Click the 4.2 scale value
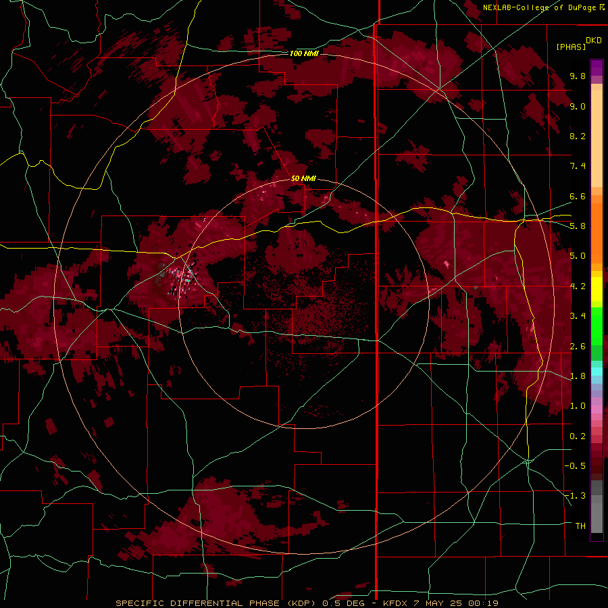 click(x=578, y=286)
